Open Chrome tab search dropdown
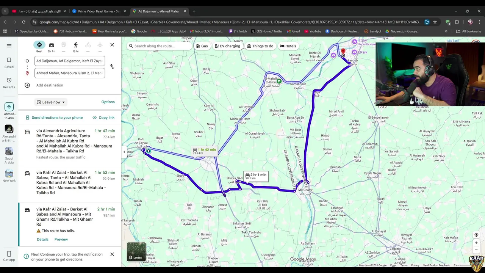The width and height of the screenshot is (485, 273). click(x=5, y=11)
